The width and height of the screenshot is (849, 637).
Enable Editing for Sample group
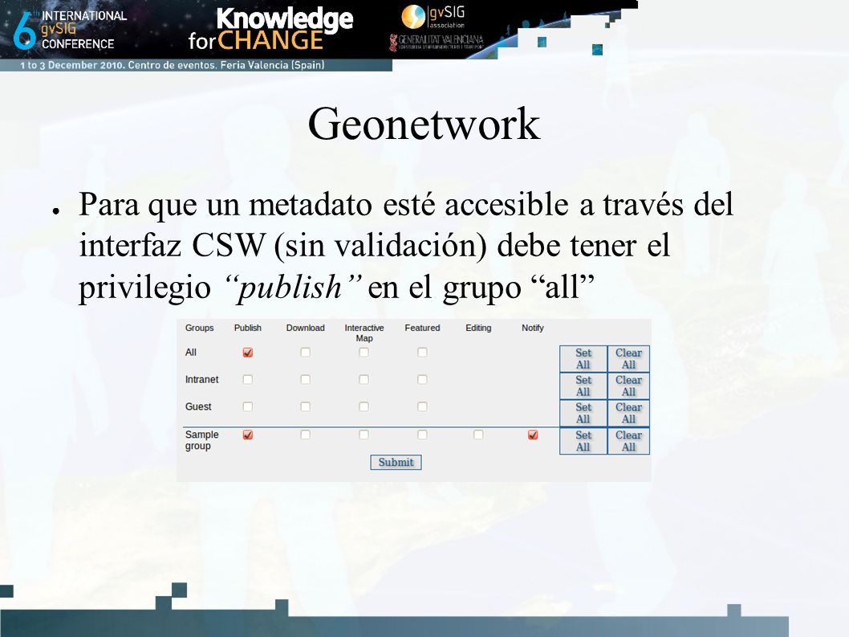point(478,435)
